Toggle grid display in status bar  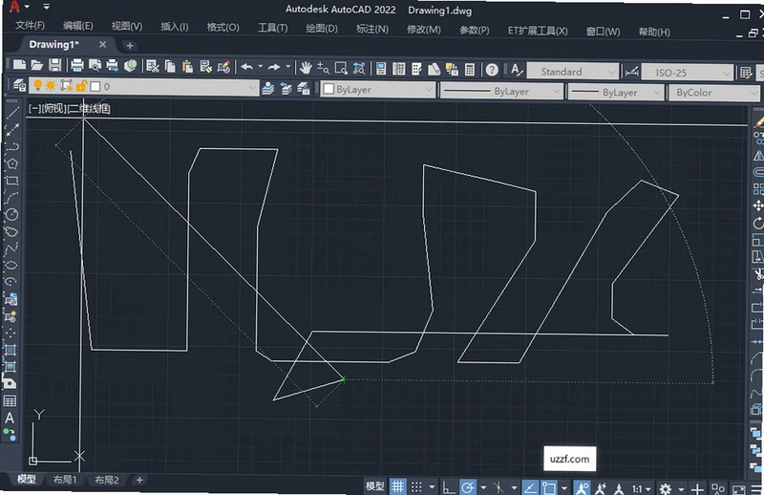click(398, 486)
